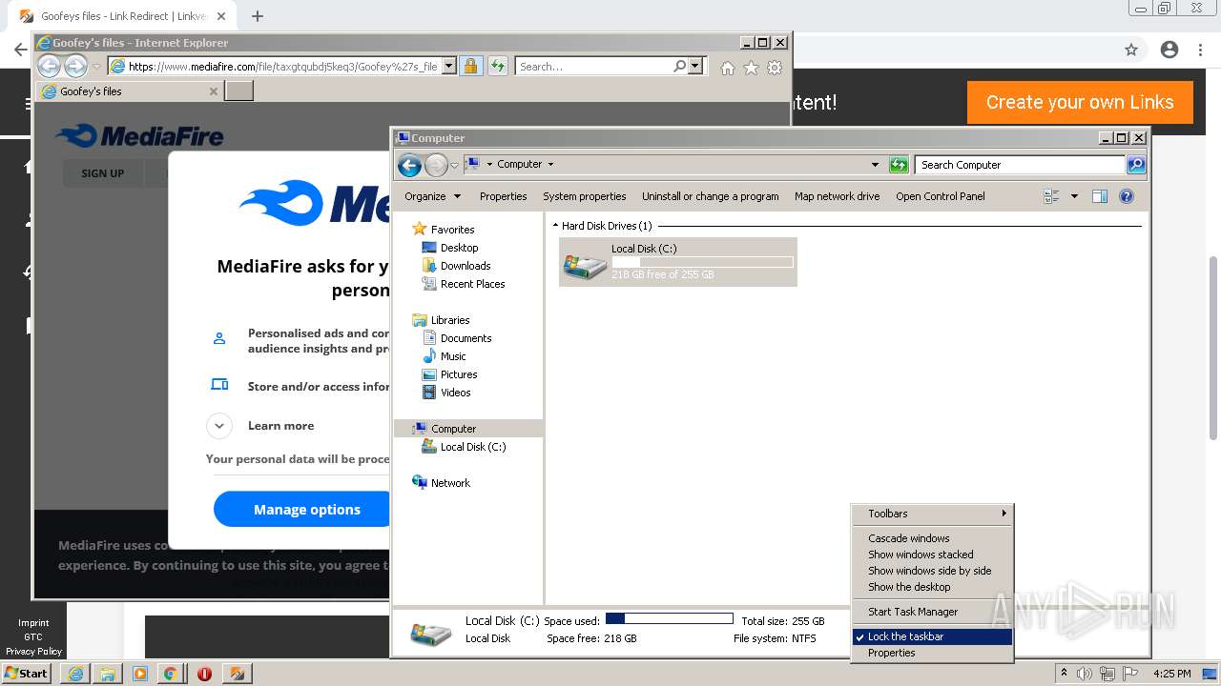Toggle Lock the taskbar checkmark
Image resolution: width=1221 pixels, height=686 pixels.
859,636
